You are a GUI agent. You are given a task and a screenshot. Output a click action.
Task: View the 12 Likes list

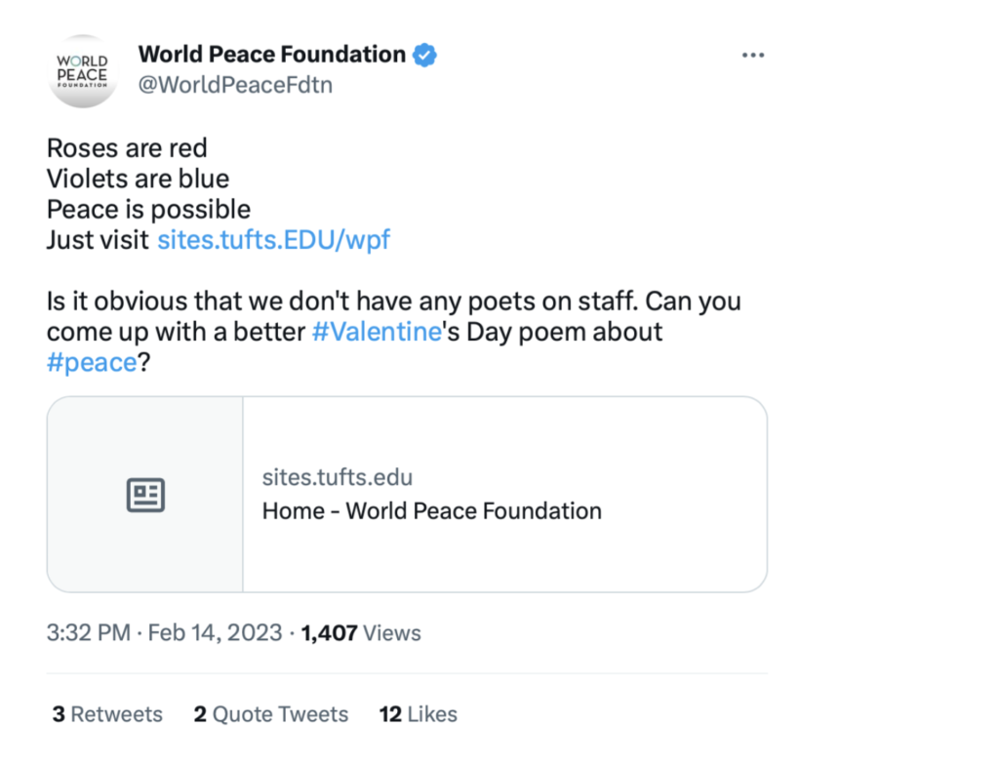(x=419, y=713)
